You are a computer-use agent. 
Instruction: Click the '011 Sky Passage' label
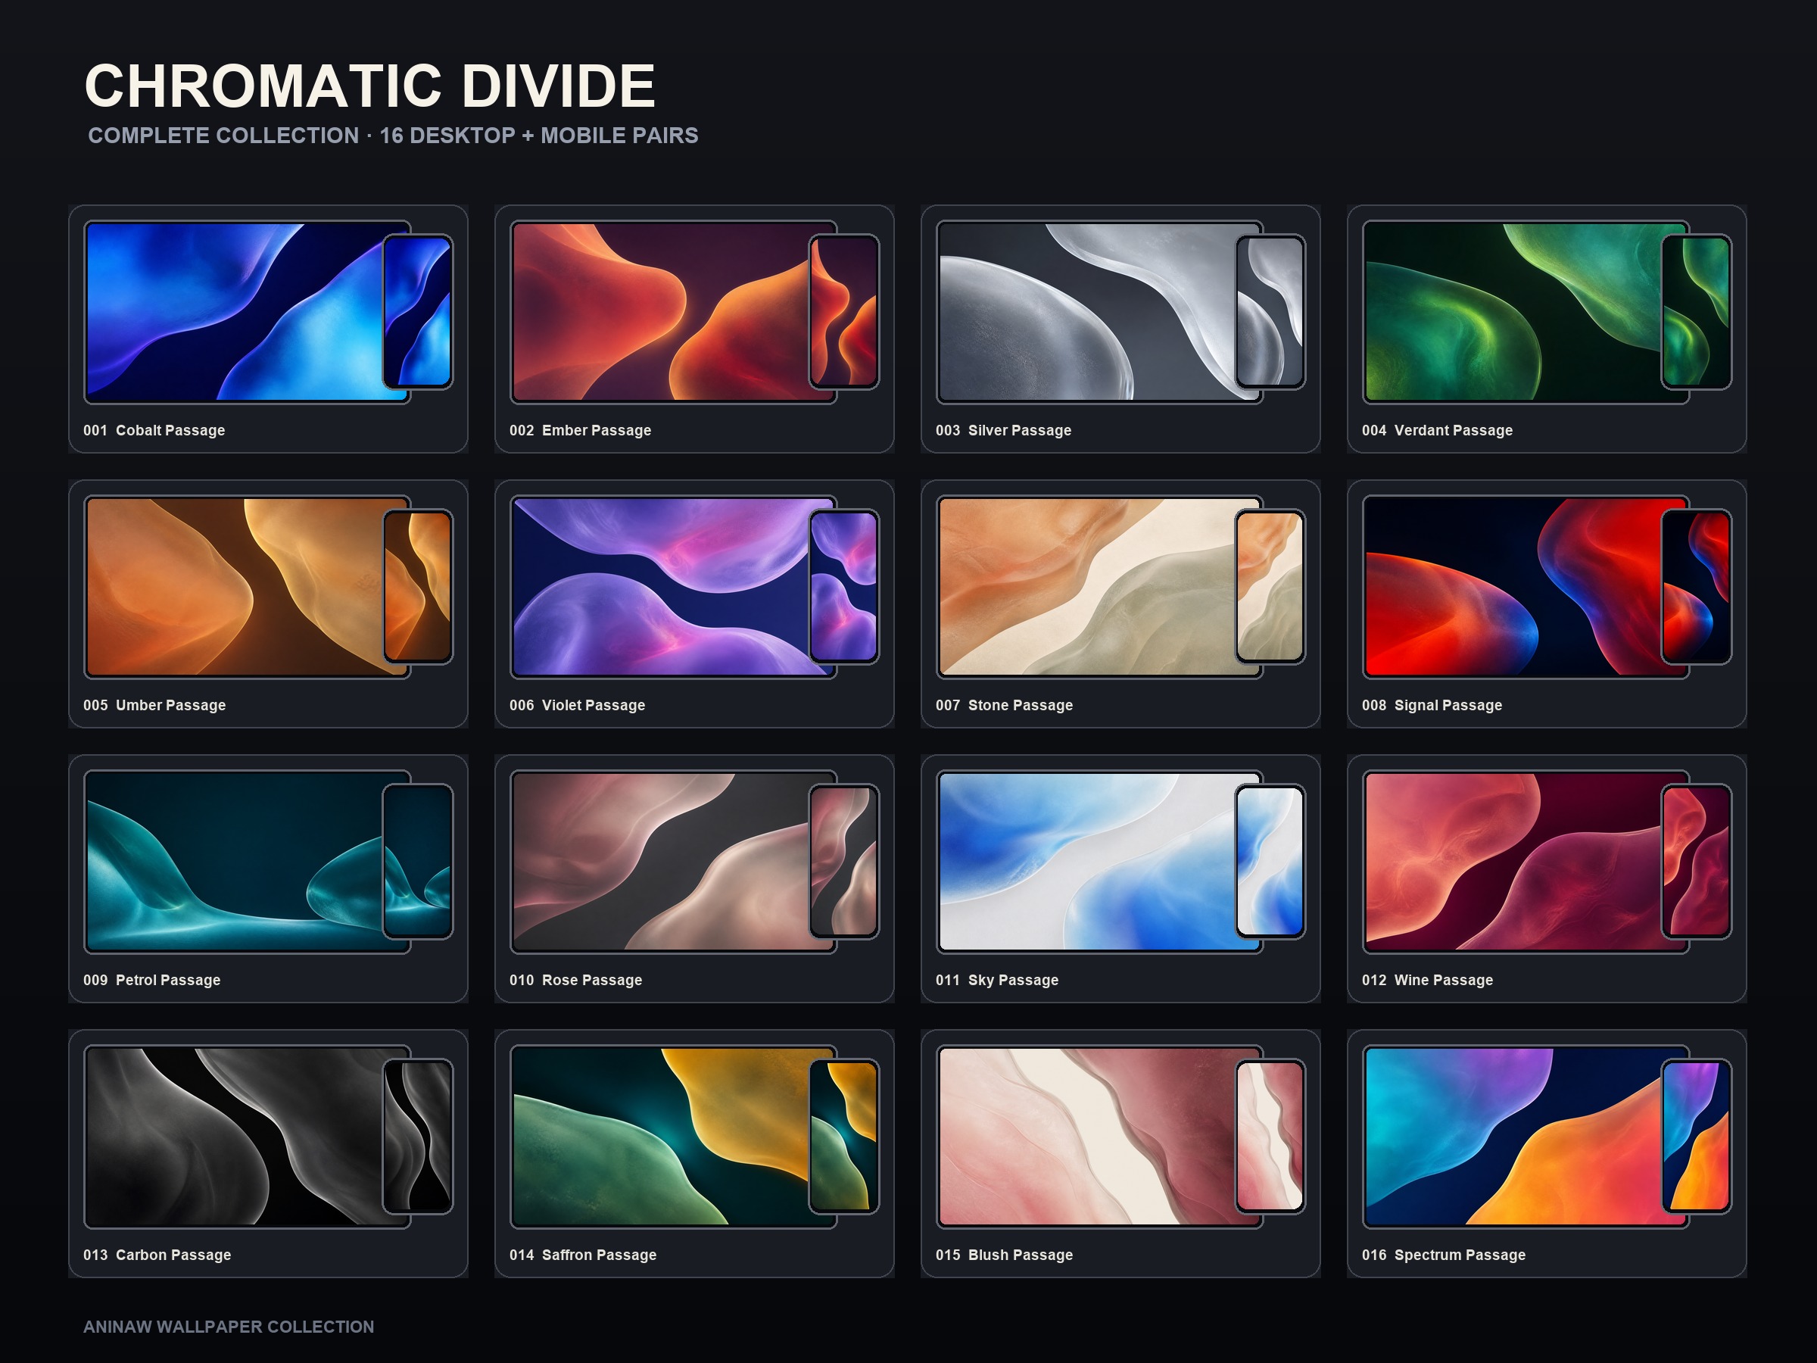tap(996, 980)
